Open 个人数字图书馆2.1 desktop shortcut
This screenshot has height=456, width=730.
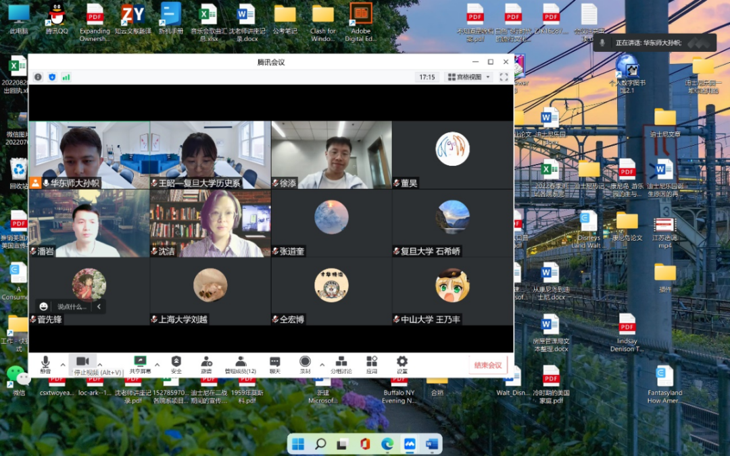tap(627, 74)
